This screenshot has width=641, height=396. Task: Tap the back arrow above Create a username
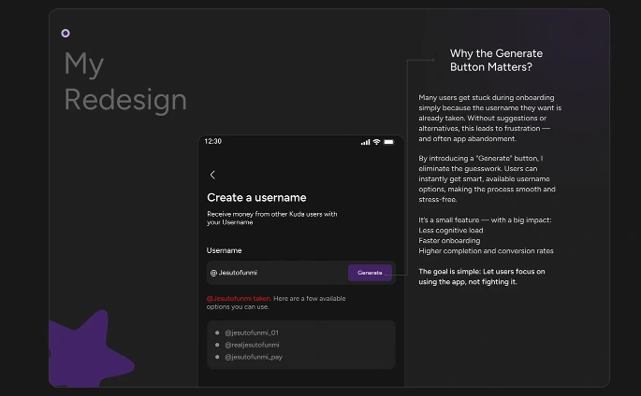(x=212, y=175)
